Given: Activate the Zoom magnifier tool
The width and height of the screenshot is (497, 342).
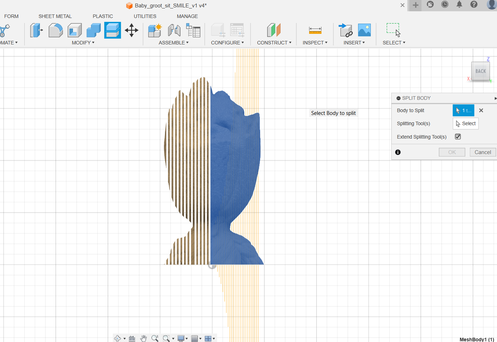Looking at the screenshot, I should tap(155, 338).
